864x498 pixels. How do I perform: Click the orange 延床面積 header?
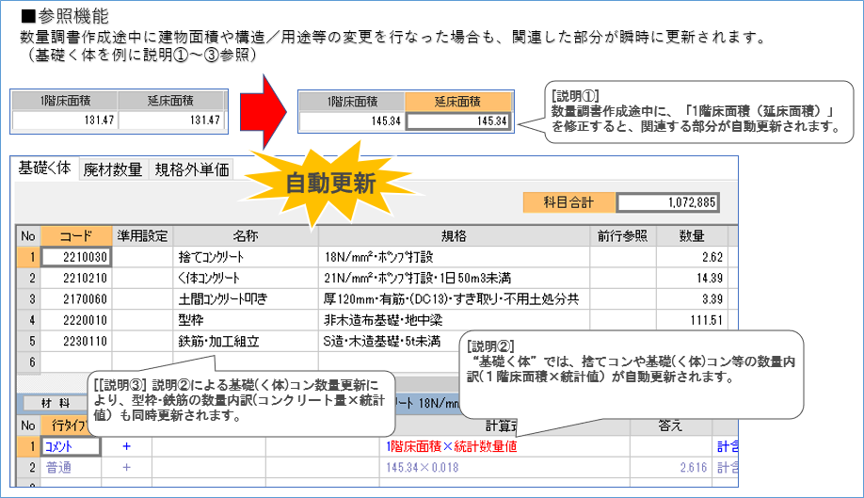tap(458, 102)
